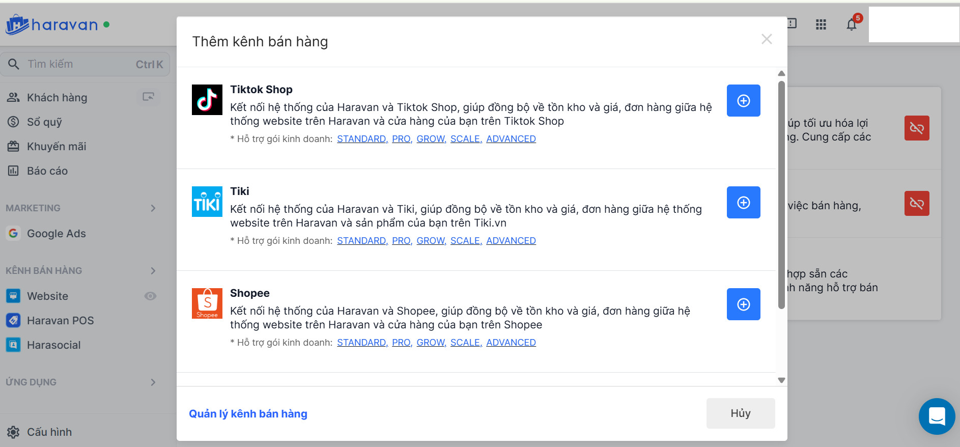Click the dialog vertical scrollbar thumb
Screen dimensions: 960x447
point(781,194)
